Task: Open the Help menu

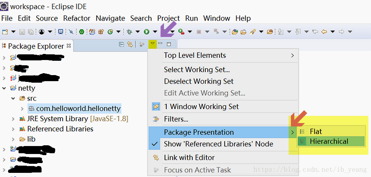Action: click(x=243, y=18)
